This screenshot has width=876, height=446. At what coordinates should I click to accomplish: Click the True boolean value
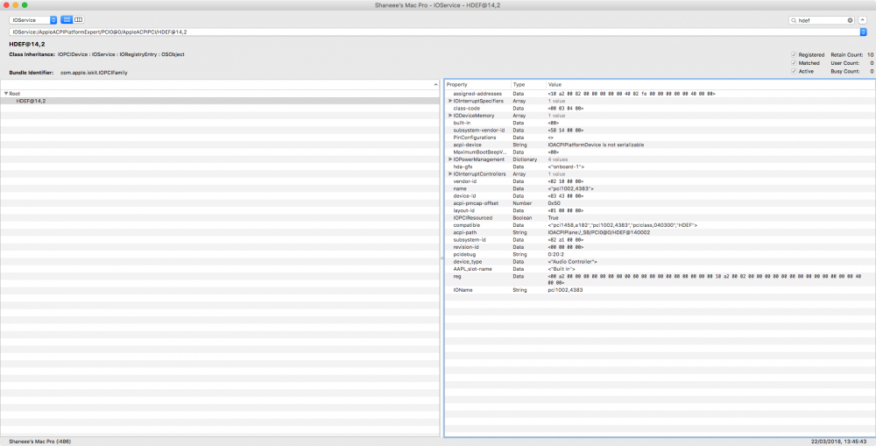(x=553, y=217)
